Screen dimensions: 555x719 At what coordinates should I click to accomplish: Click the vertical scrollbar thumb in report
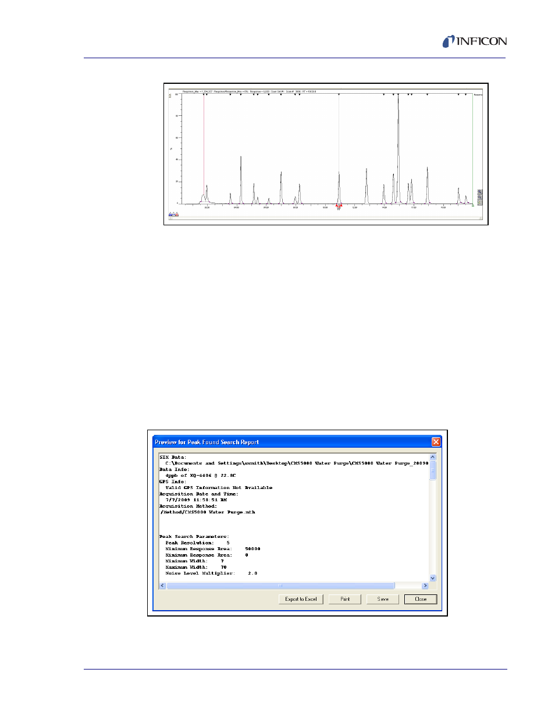tap(432, 470)
